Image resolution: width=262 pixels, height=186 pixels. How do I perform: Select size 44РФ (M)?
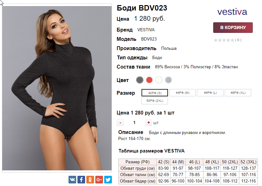pyautogui.click(x=182, y=93)
